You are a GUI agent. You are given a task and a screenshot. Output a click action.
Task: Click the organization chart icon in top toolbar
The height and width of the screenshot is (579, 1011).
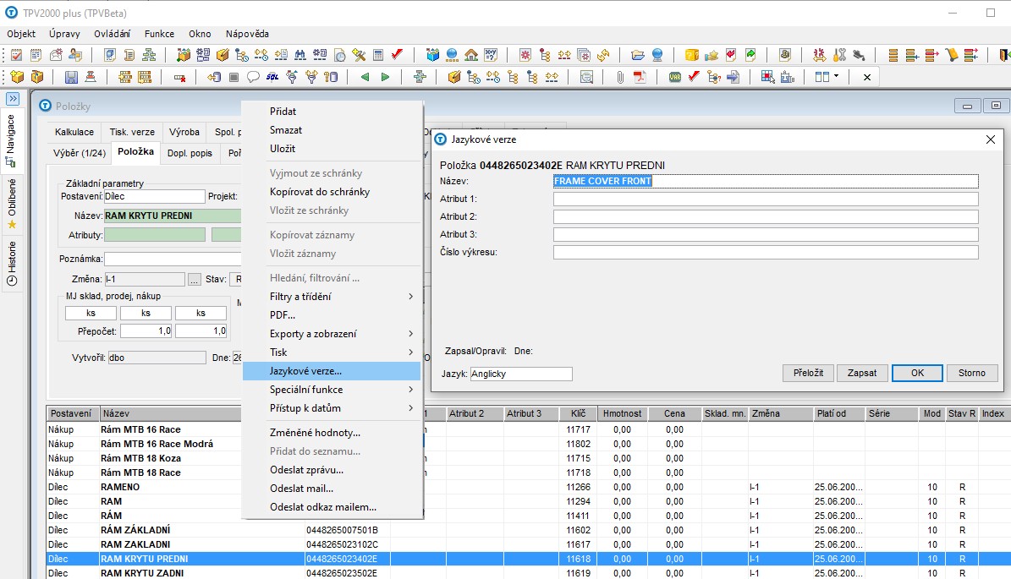click(x=149, y=56)
